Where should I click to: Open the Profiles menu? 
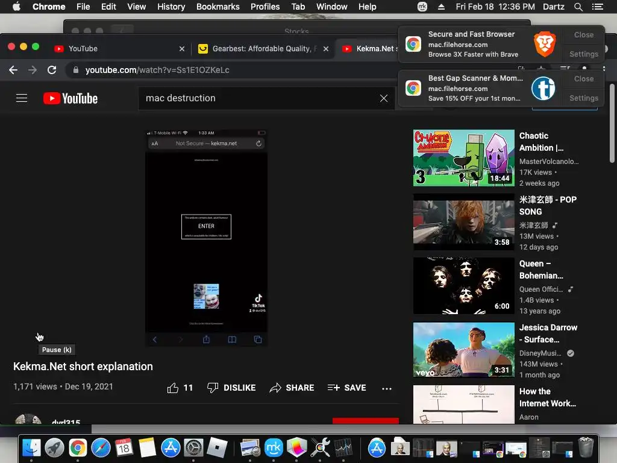[x=265, y=7]
